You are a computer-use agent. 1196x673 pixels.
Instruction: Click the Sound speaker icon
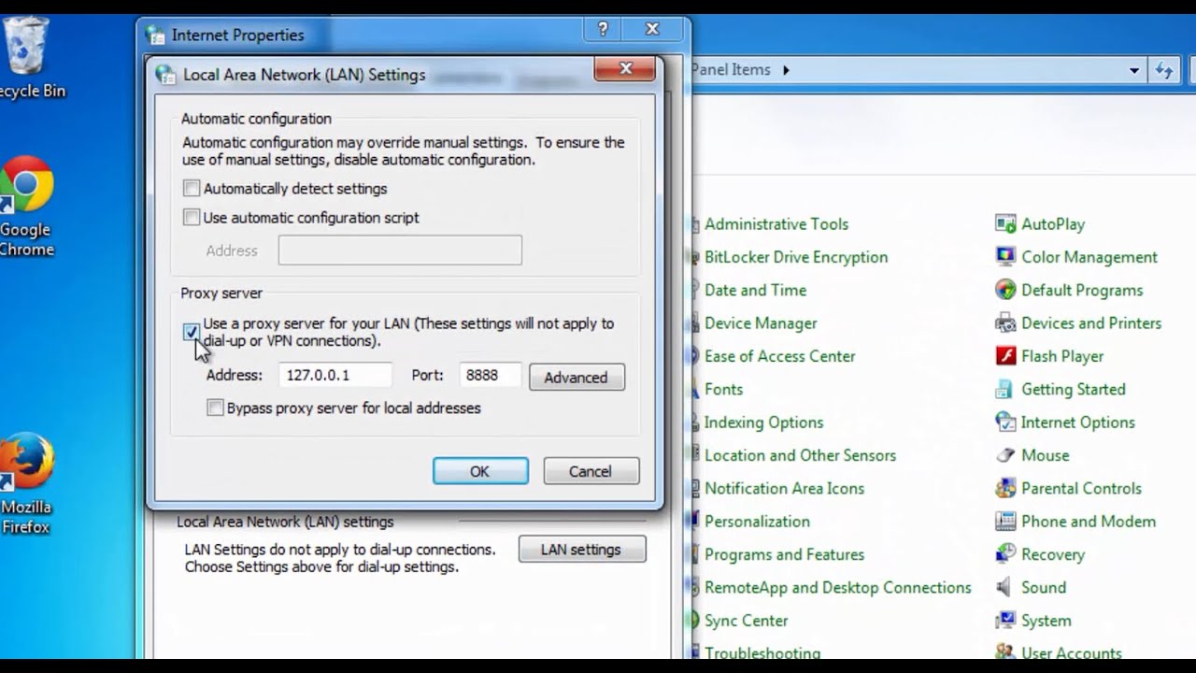click(1005, 587)
